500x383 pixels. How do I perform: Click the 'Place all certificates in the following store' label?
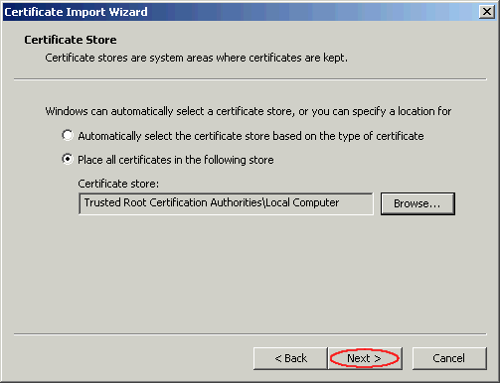176,160
